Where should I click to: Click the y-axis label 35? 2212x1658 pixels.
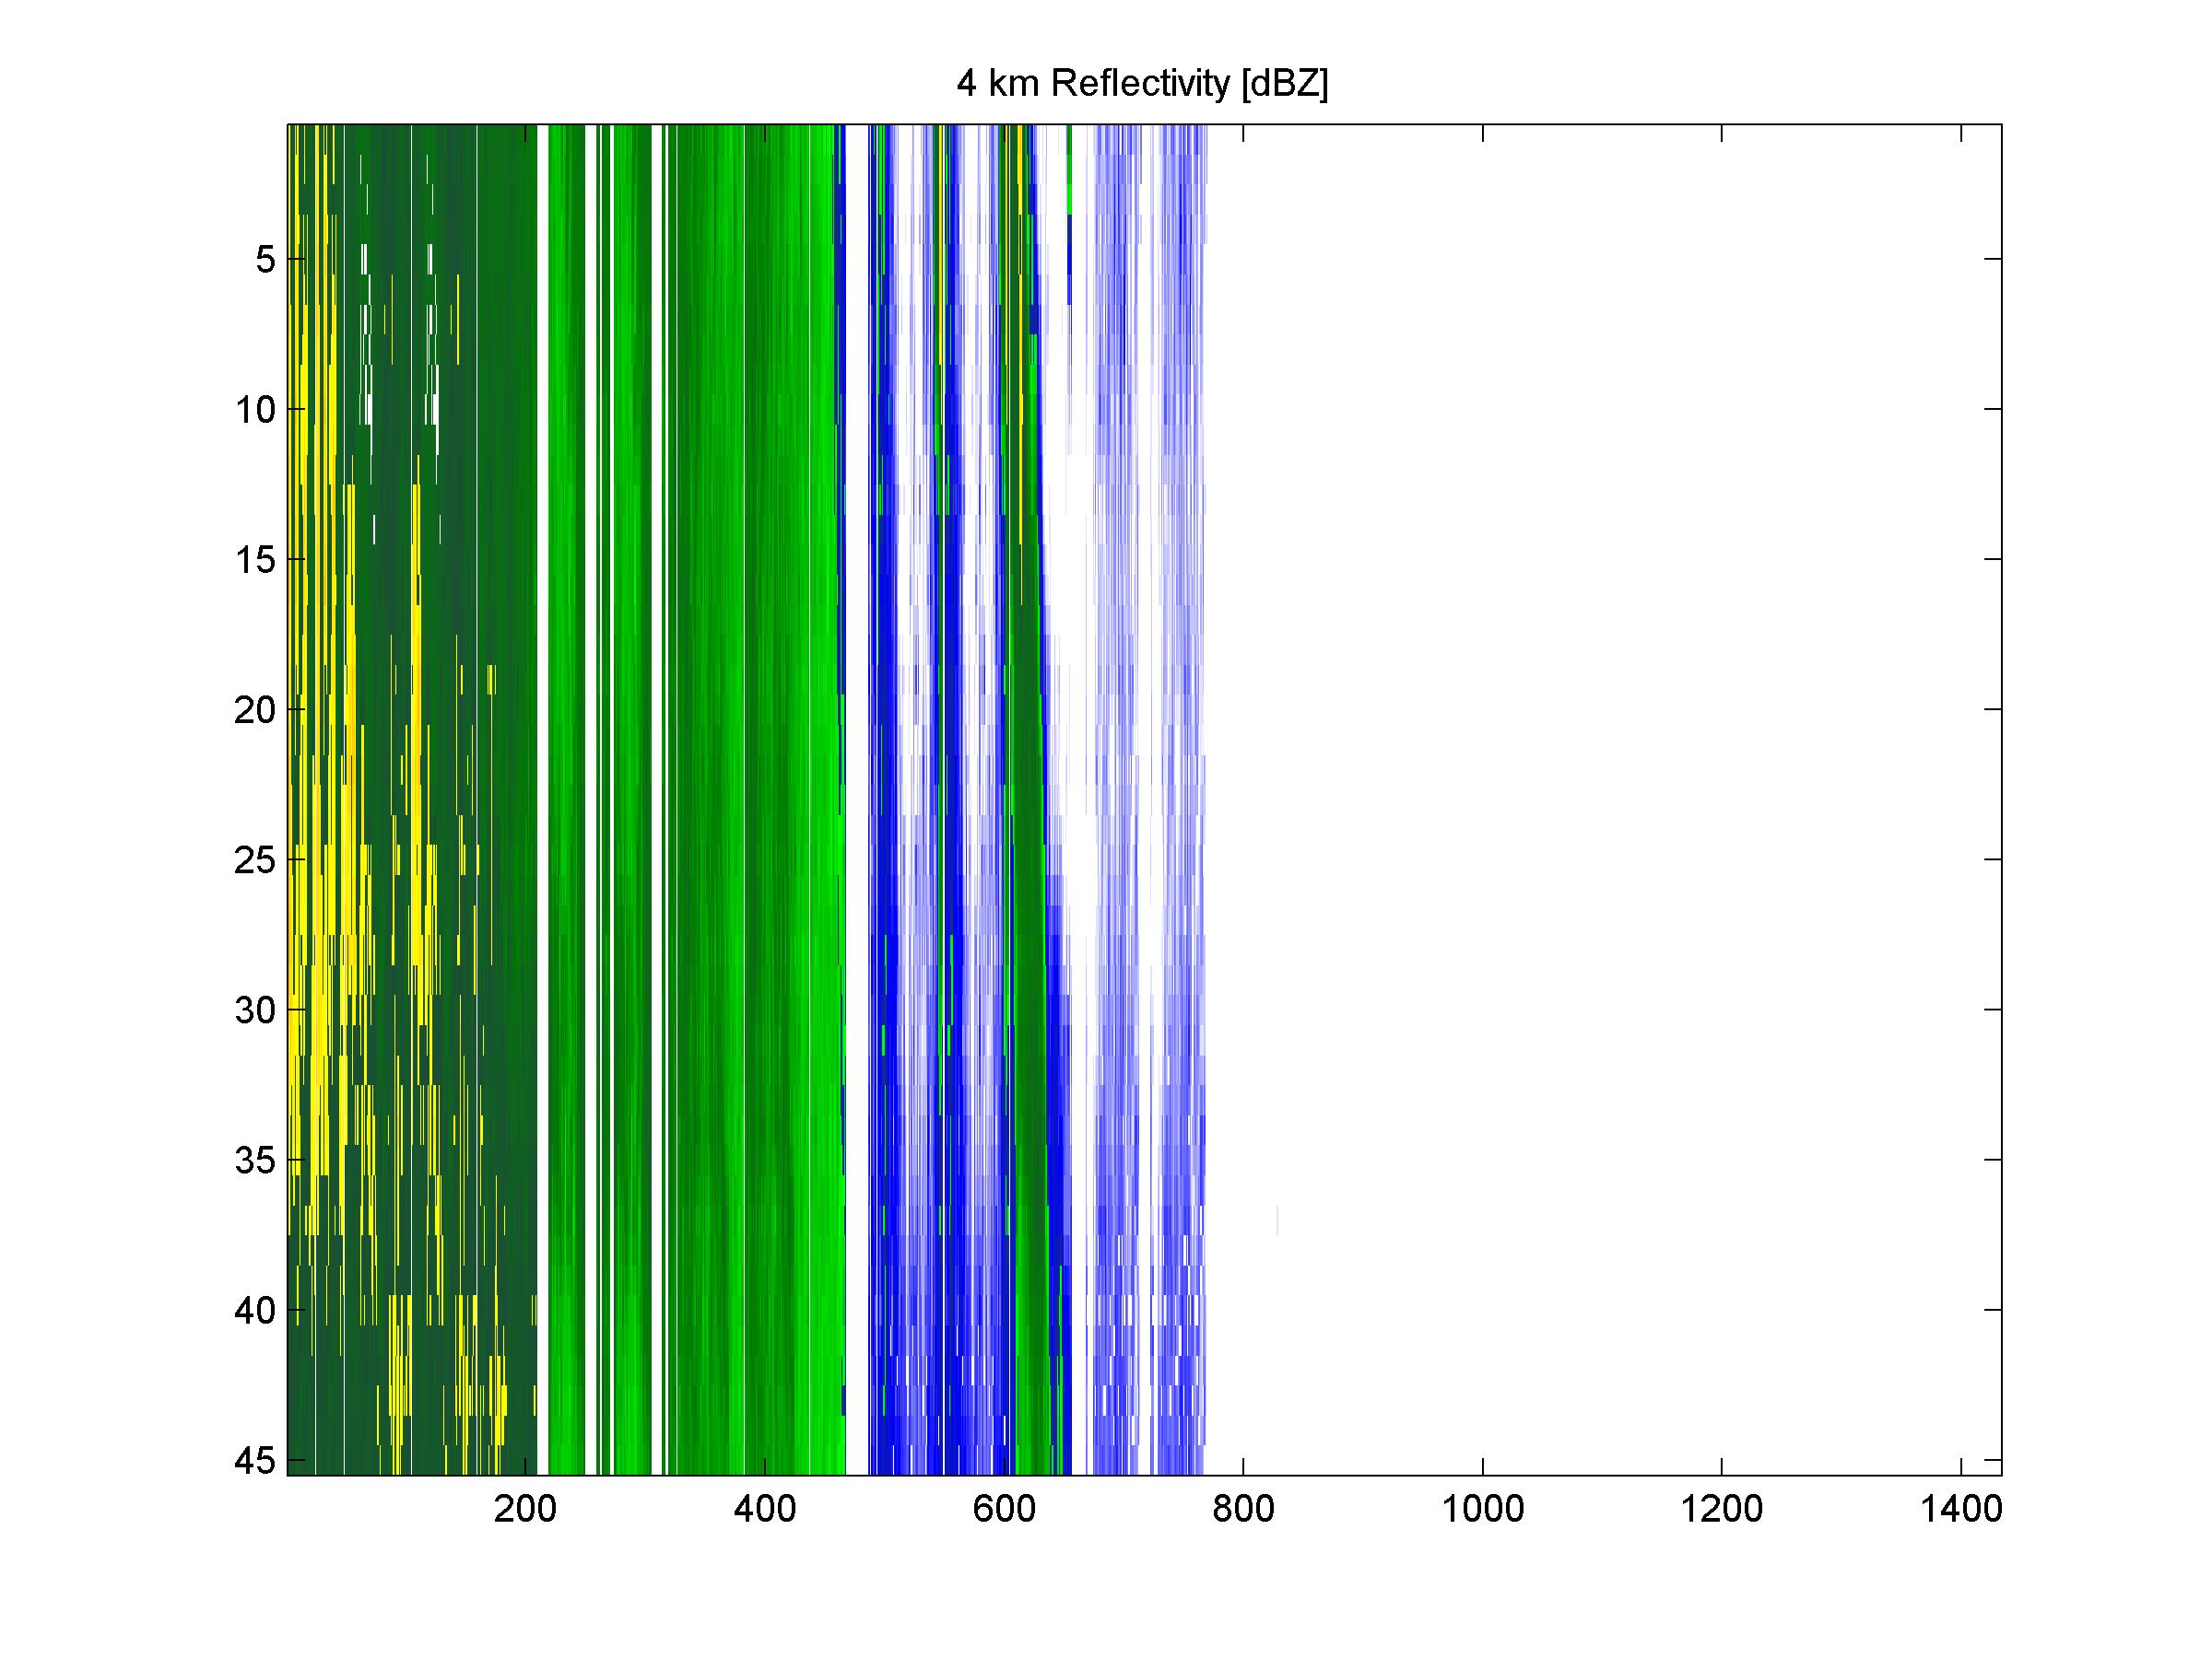(255, 1161)
